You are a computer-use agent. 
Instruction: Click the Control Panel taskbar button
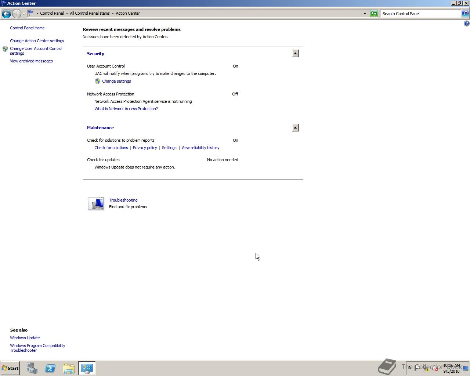click(87, 368)
